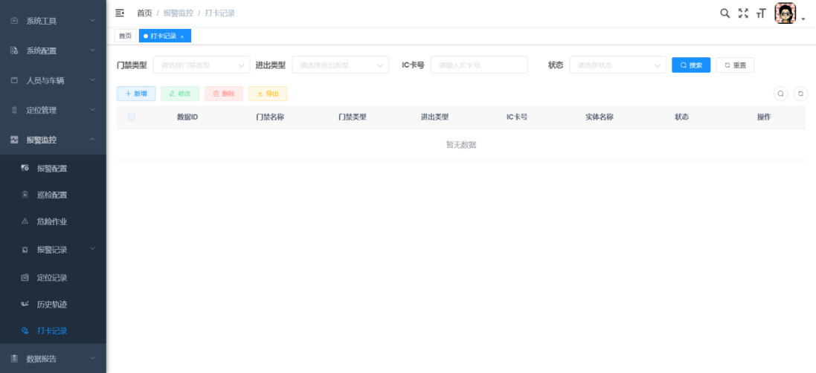The width and height of the screenshot is (816, 373).
Task: Open the font size adjustment icon
Action: pos(760,13)
